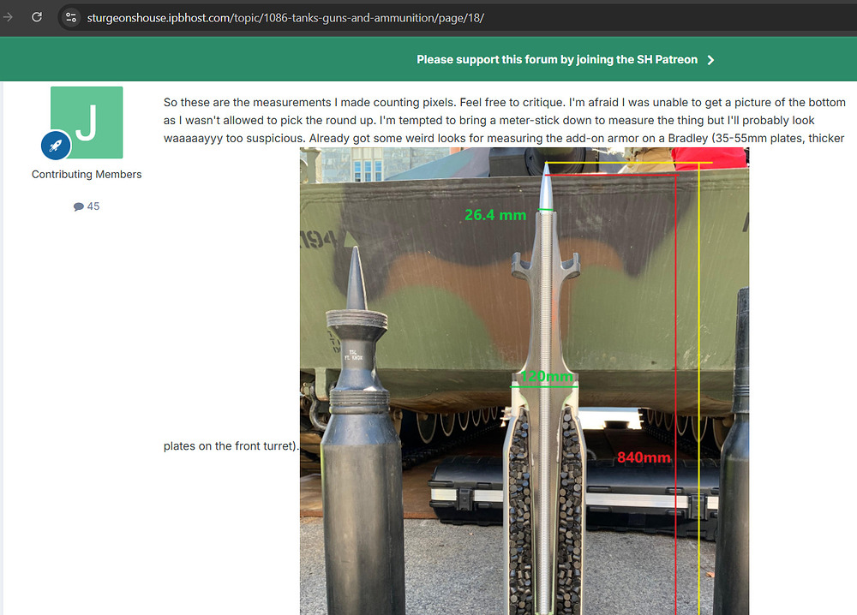
Task: Click the red vertical measurement line
Action: [x=676, y=394]
